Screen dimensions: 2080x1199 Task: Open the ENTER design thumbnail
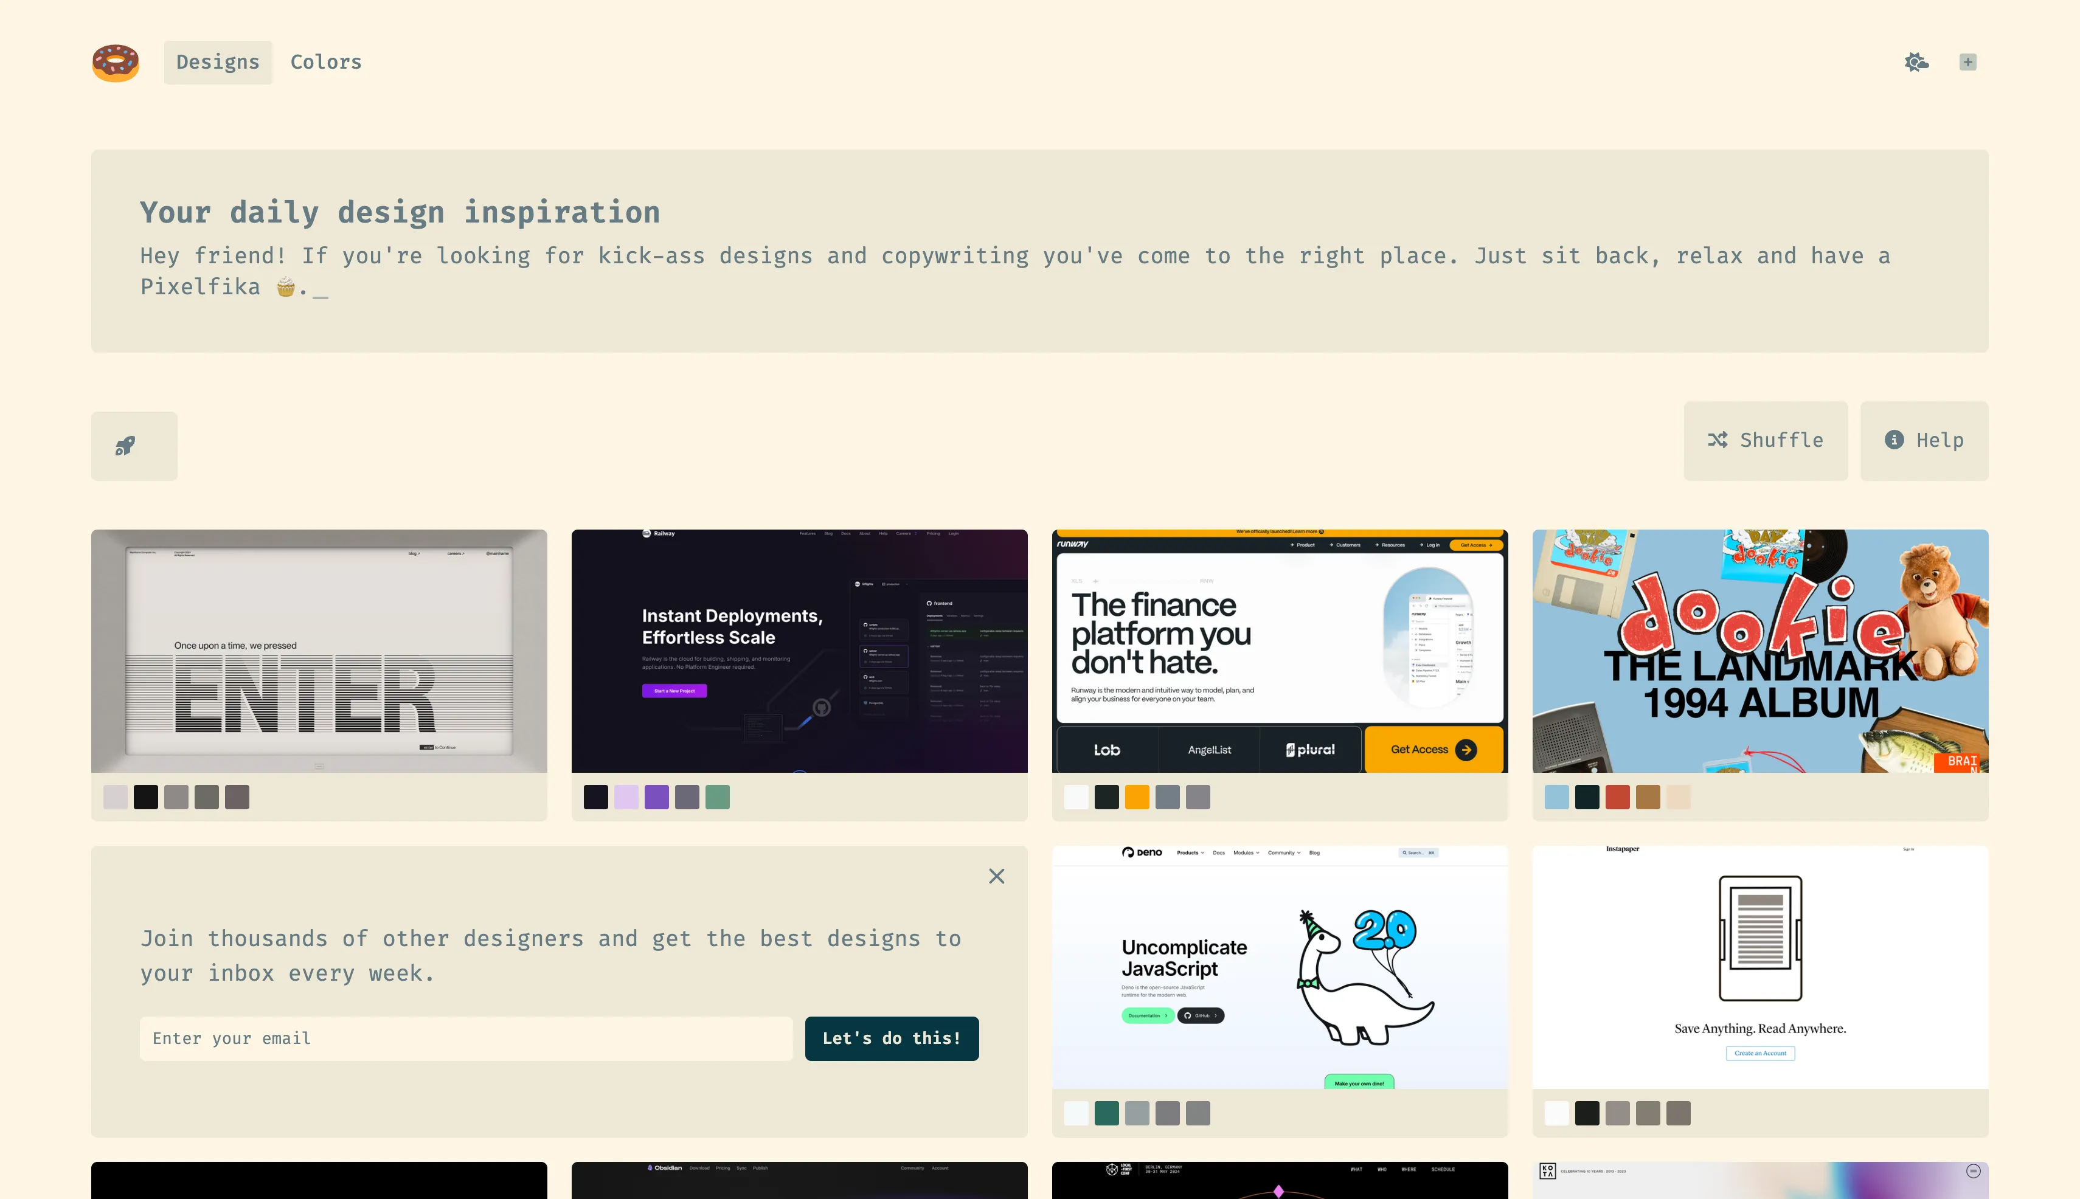coord(319,651)
